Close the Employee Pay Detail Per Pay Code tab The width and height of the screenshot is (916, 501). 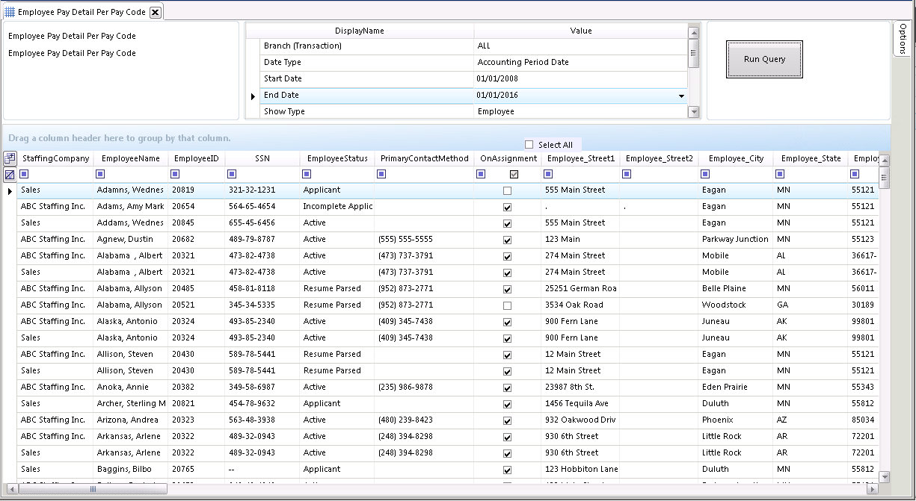coord(155,12)
